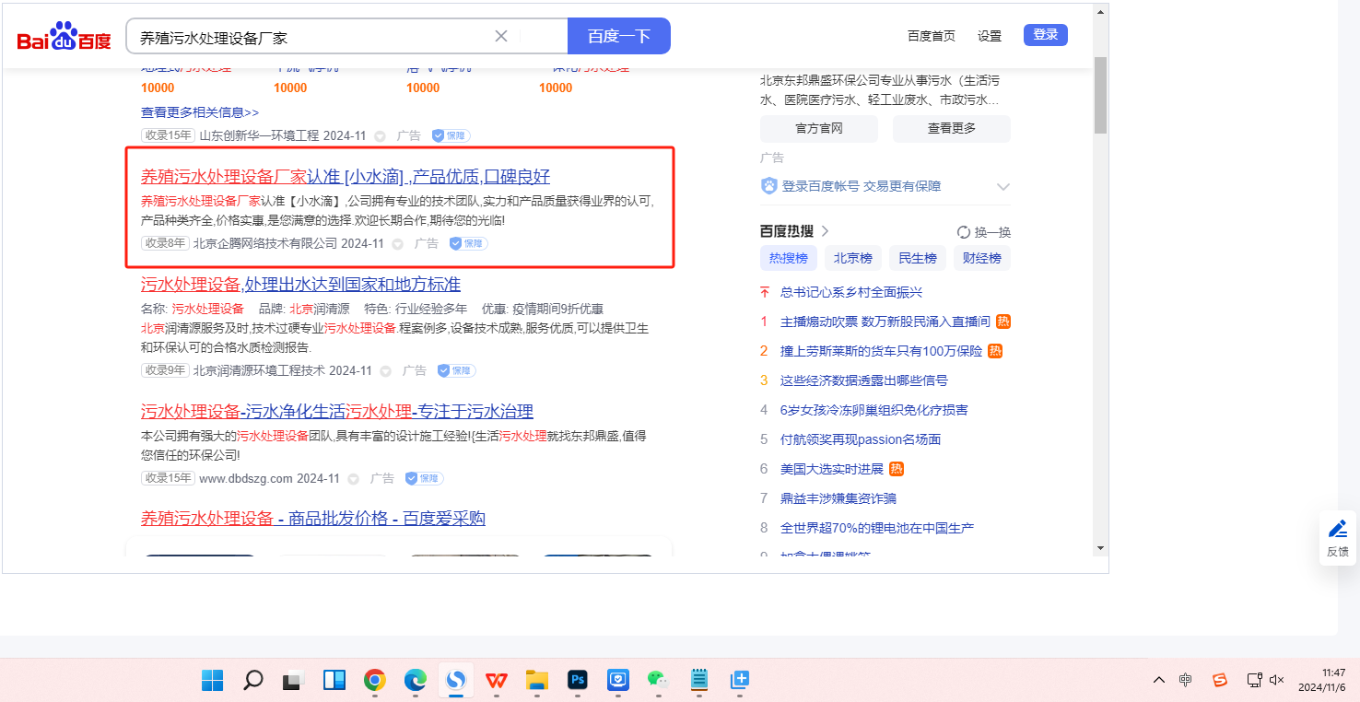Open WeChat from the taskbar
The image size is (1360, 702).
(x=658, y=680)
